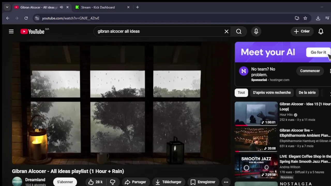Screen dimensions: 331x186
Task: Clear the search box with X icon
Action: pos(227,32)
